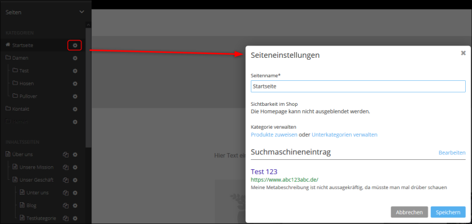472x224 pixels.
Task: Click the abc123abc.de URL preview
Action: 285,180
